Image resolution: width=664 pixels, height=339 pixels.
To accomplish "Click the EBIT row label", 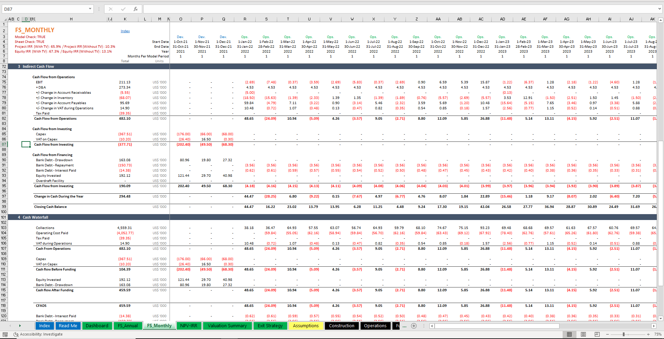I will (39, 82).
